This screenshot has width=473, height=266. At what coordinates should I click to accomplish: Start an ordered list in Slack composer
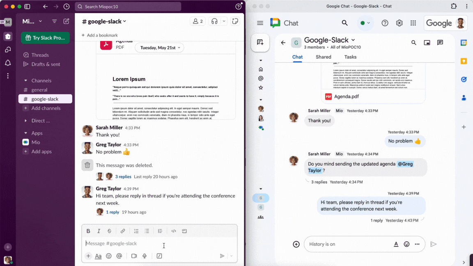pyautogui.click(x=136, y=231)
